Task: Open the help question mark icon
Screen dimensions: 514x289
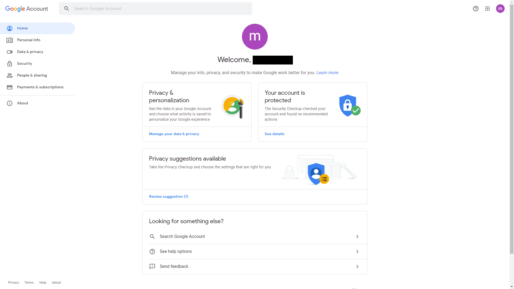Action: coord(476,9)
